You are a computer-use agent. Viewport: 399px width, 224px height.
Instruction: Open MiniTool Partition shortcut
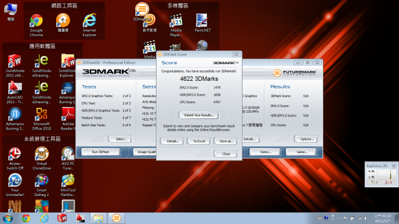click(x=68, y=185)
